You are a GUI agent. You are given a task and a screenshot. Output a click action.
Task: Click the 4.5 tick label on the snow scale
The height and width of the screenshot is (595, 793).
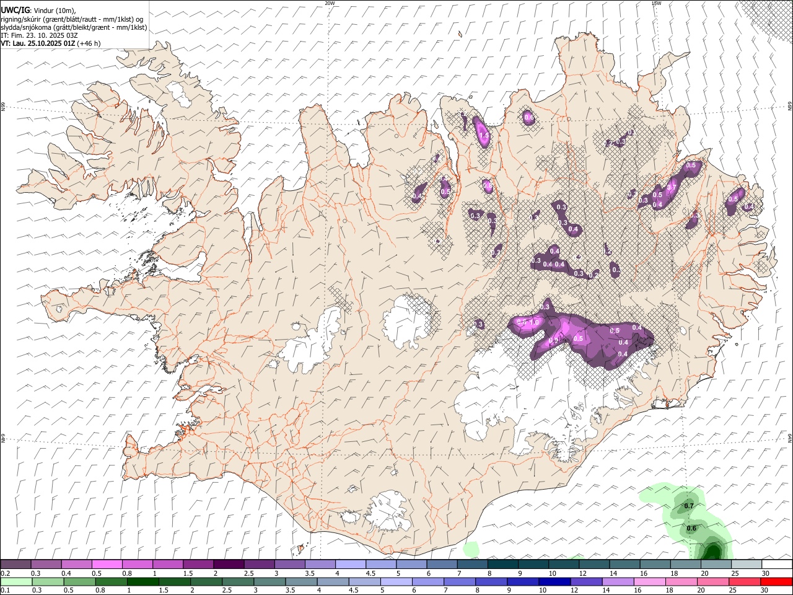pyautogui.click(x=370, y=573)
